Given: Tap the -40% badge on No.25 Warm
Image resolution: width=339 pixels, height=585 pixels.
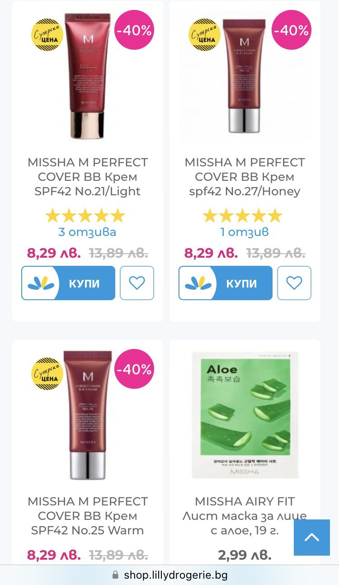Looking at the screenshot, I should click(x=134, y=369).
